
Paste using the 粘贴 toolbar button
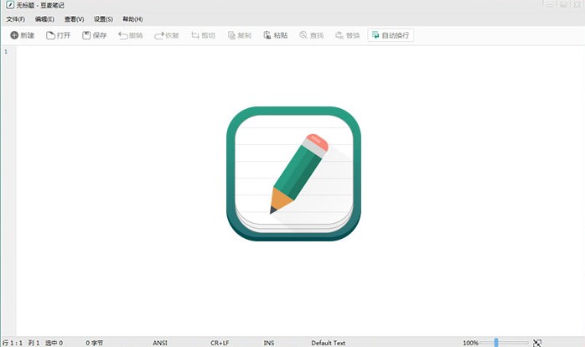click(x=276, y=35)
